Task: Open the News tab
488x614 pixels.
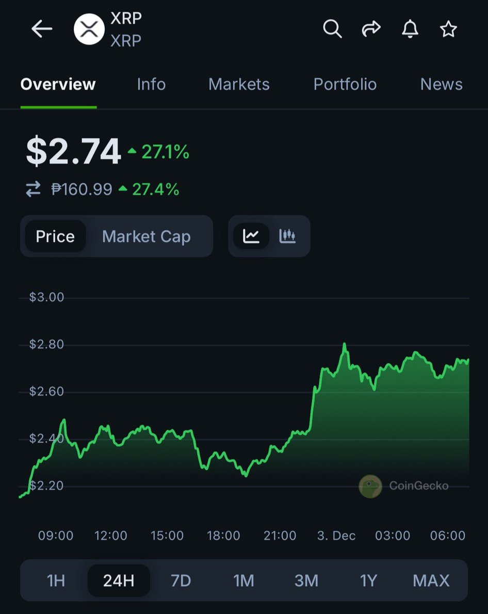Action: (x=441, y=84)
